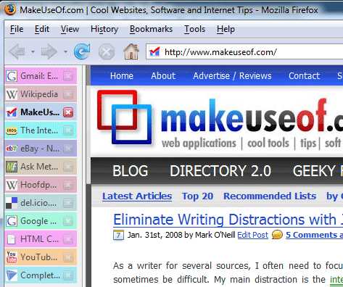Screen dimensions: 343x287
Task: Open the View menu
Action: point(70,29)
